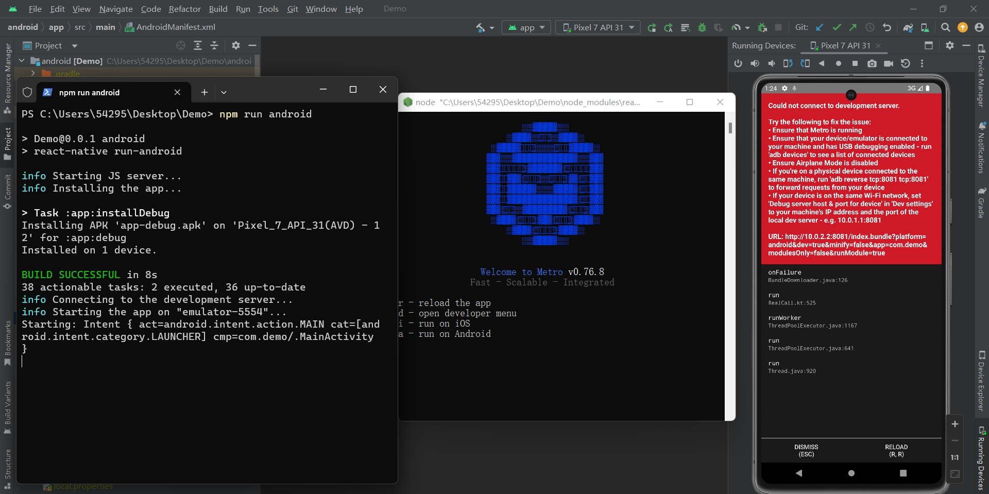Open the Project view dropdown
The image size is (989, 494).
pyautogui.click(x=75, y=46)
